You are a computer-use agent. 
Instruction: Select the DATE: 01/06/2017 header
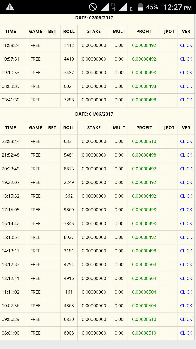94,114
